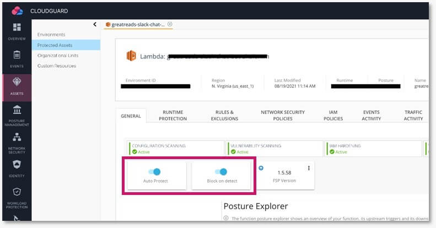Image resolution: width=436 pixels, height=228 pixels.
Task: Open Environments in the side menu
Action: [x=51, y=35]
